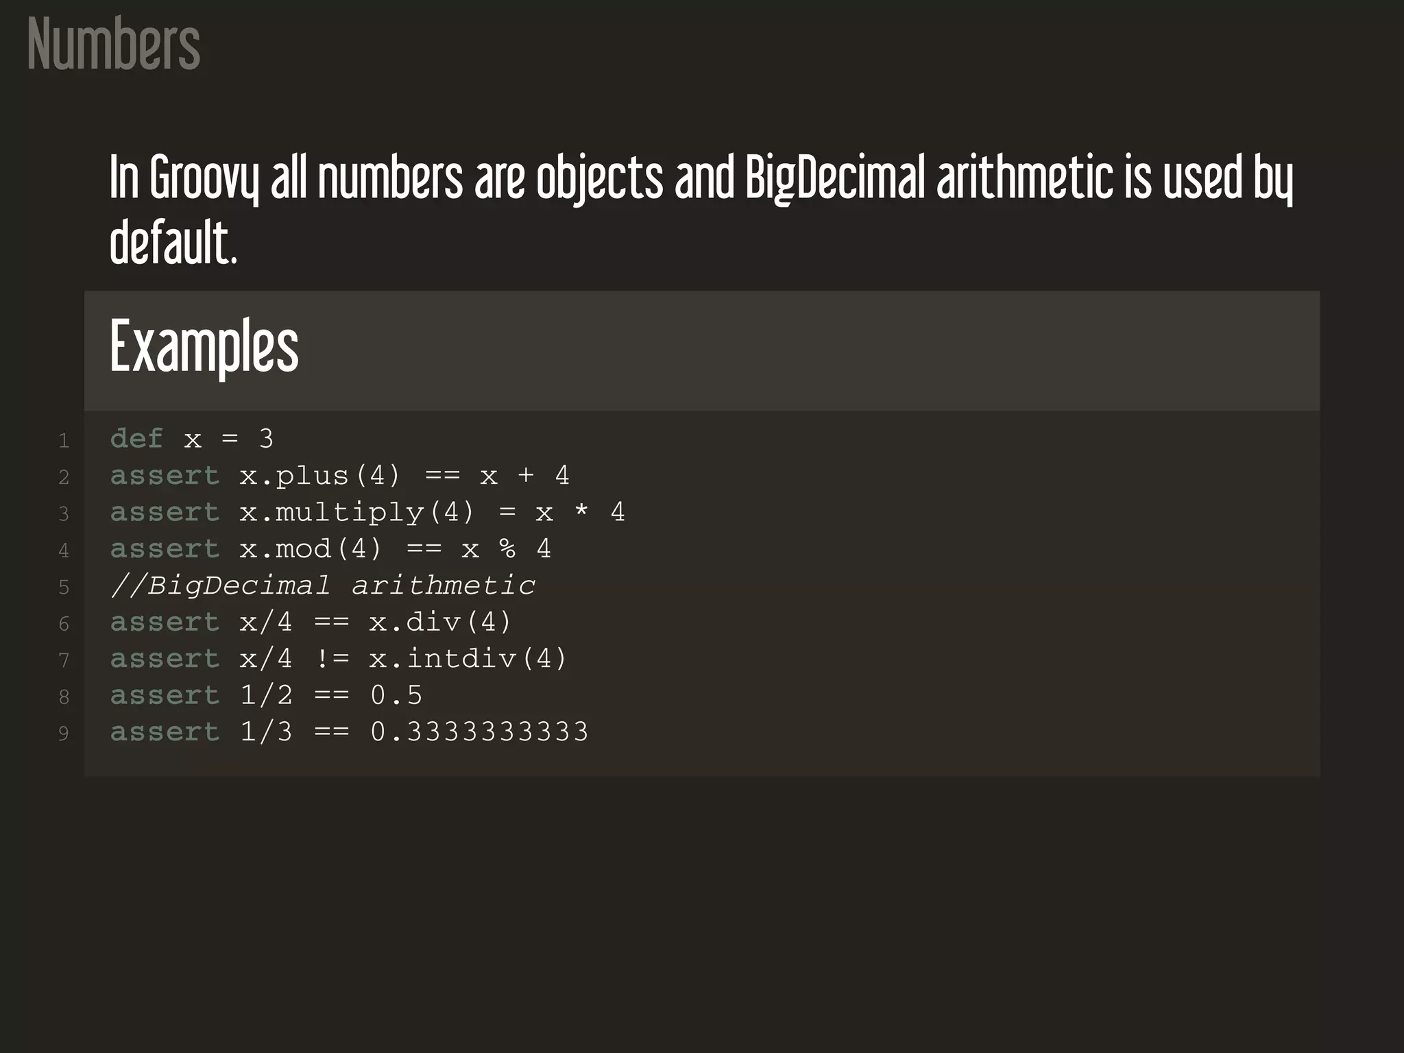
Task: Click the x.plus(4) assertion line
Action: [339, 476]
